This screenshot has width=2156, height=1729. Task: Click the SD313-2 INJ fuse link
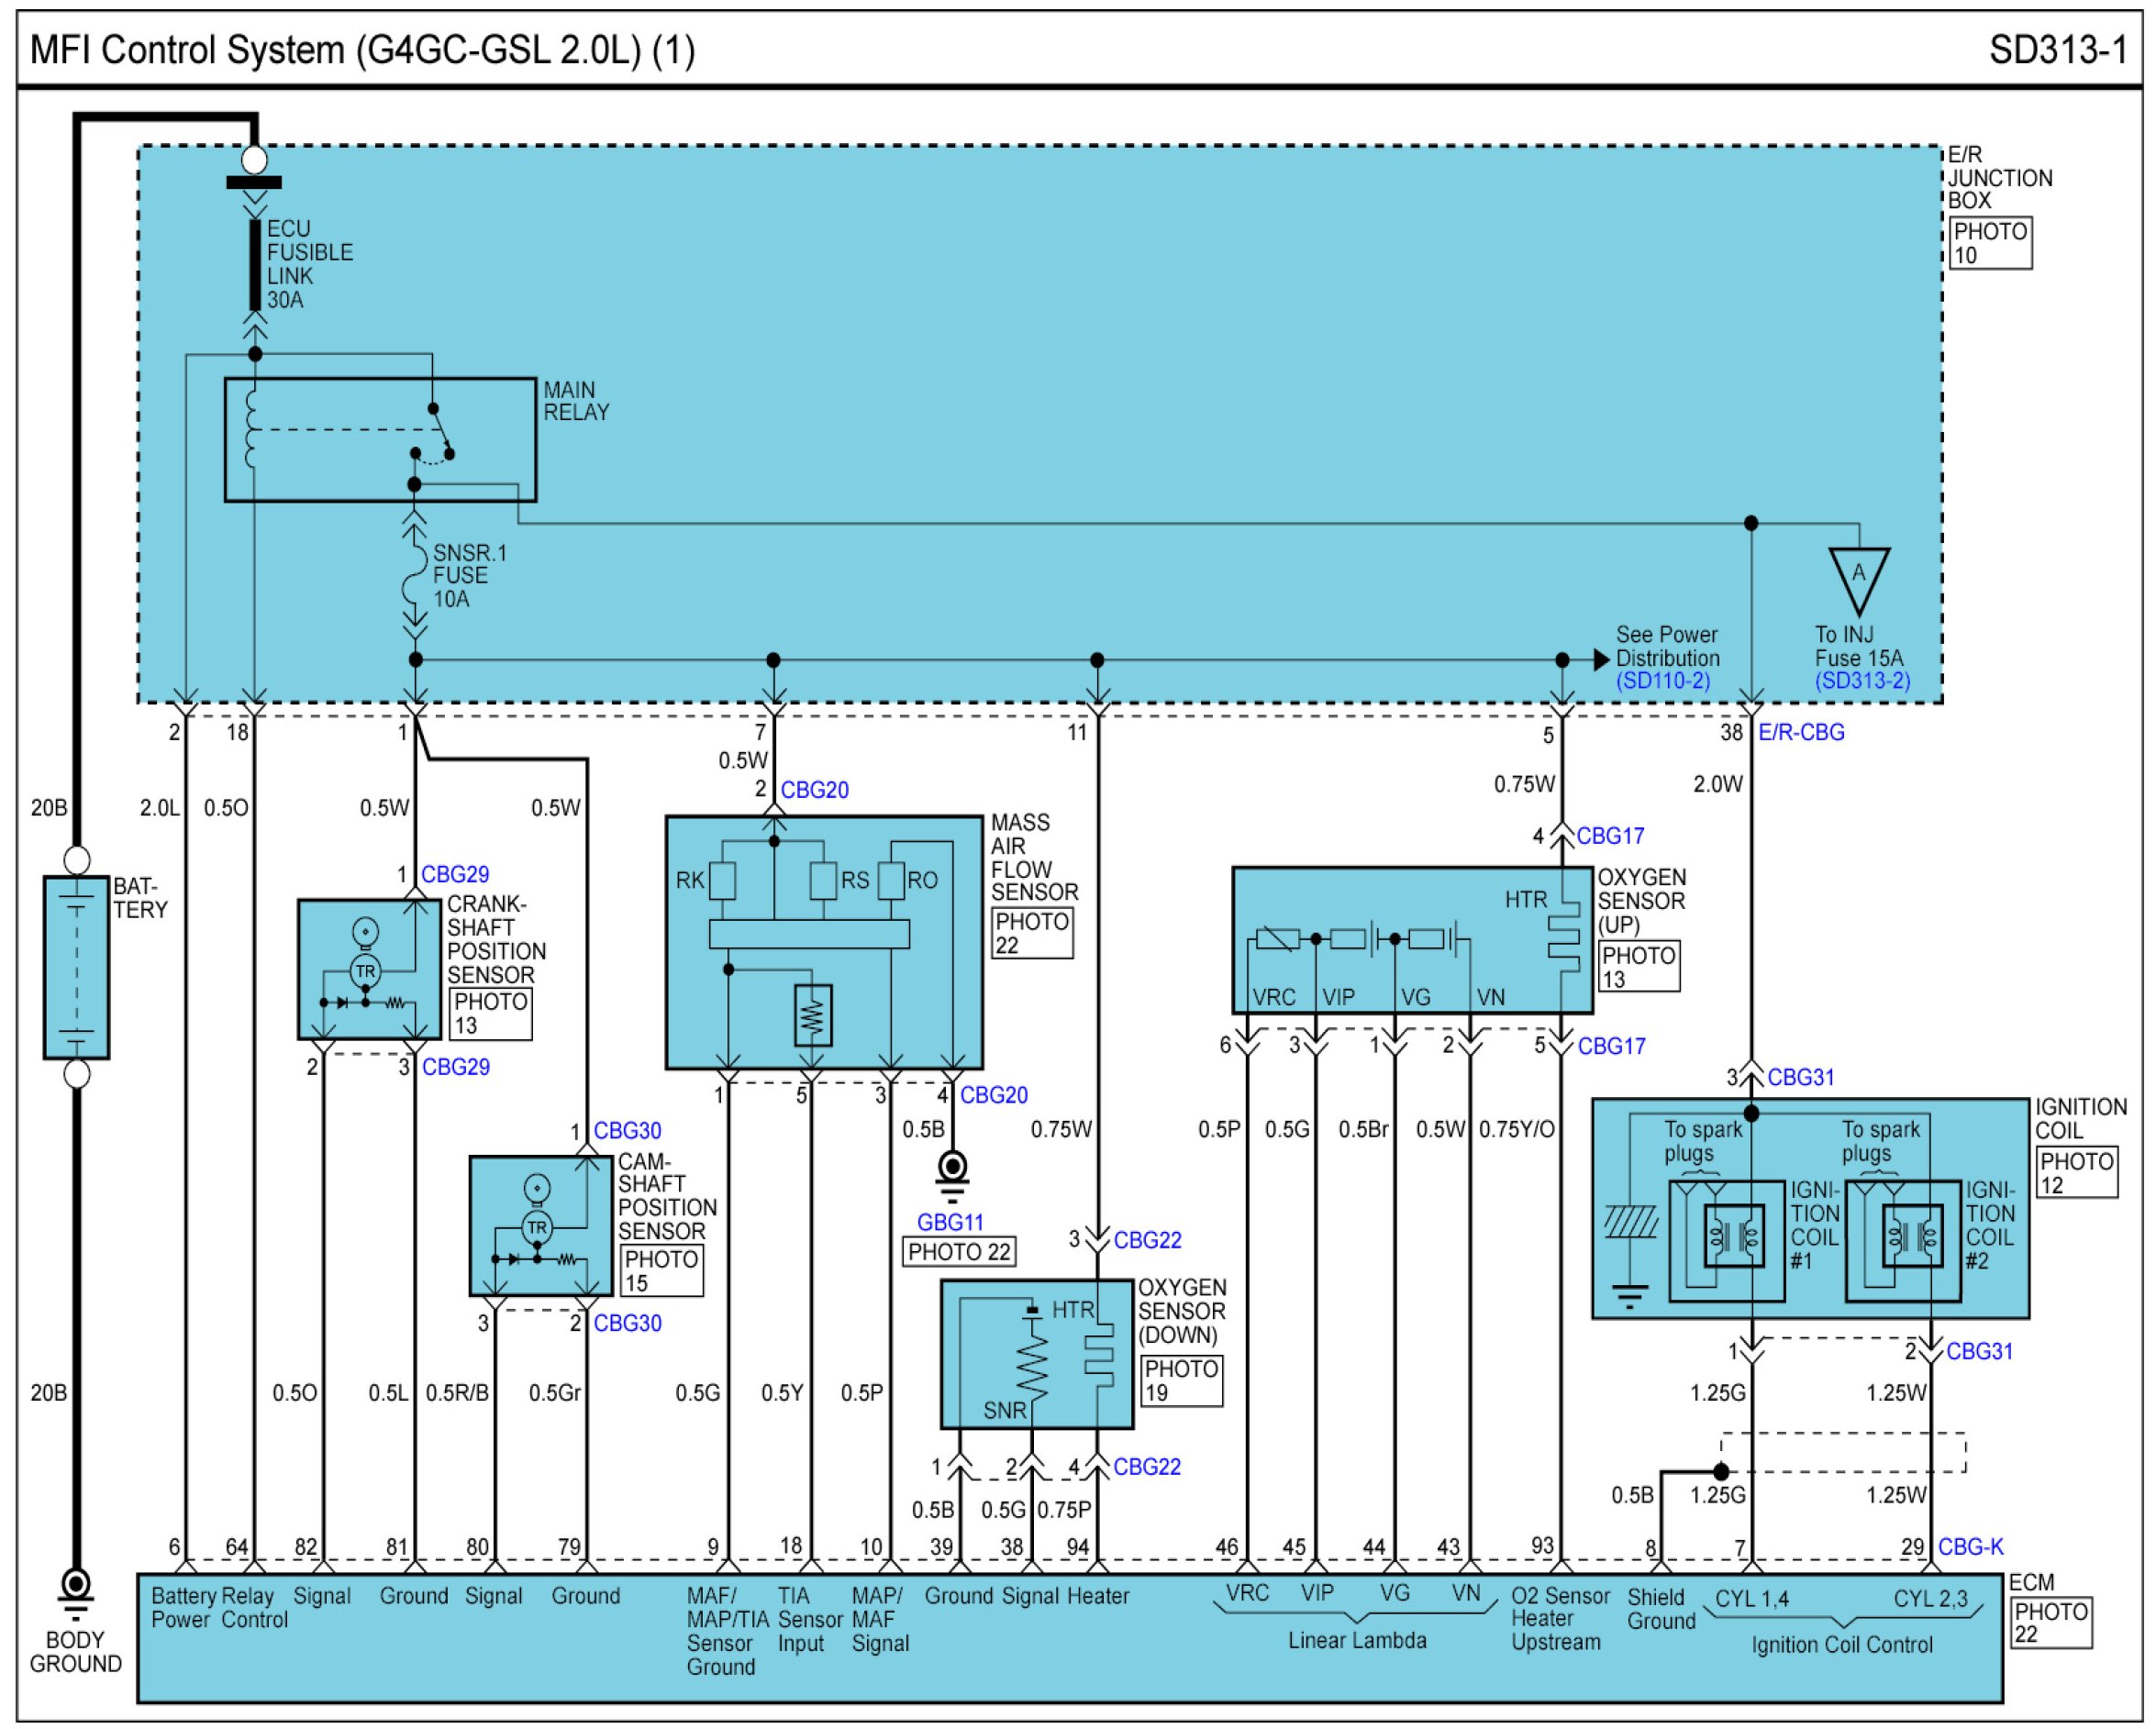click(x=1863, y=681)
